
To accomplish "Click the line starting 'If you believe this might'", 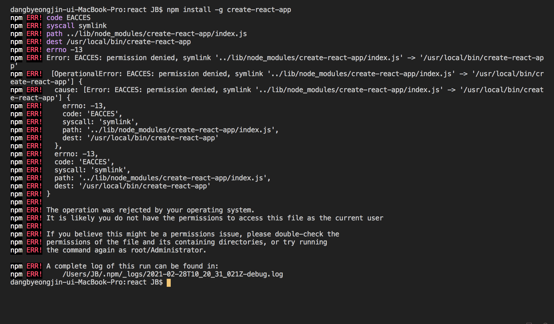I will 192,234.
